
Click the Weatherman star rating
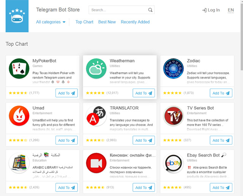coord(95,93)
